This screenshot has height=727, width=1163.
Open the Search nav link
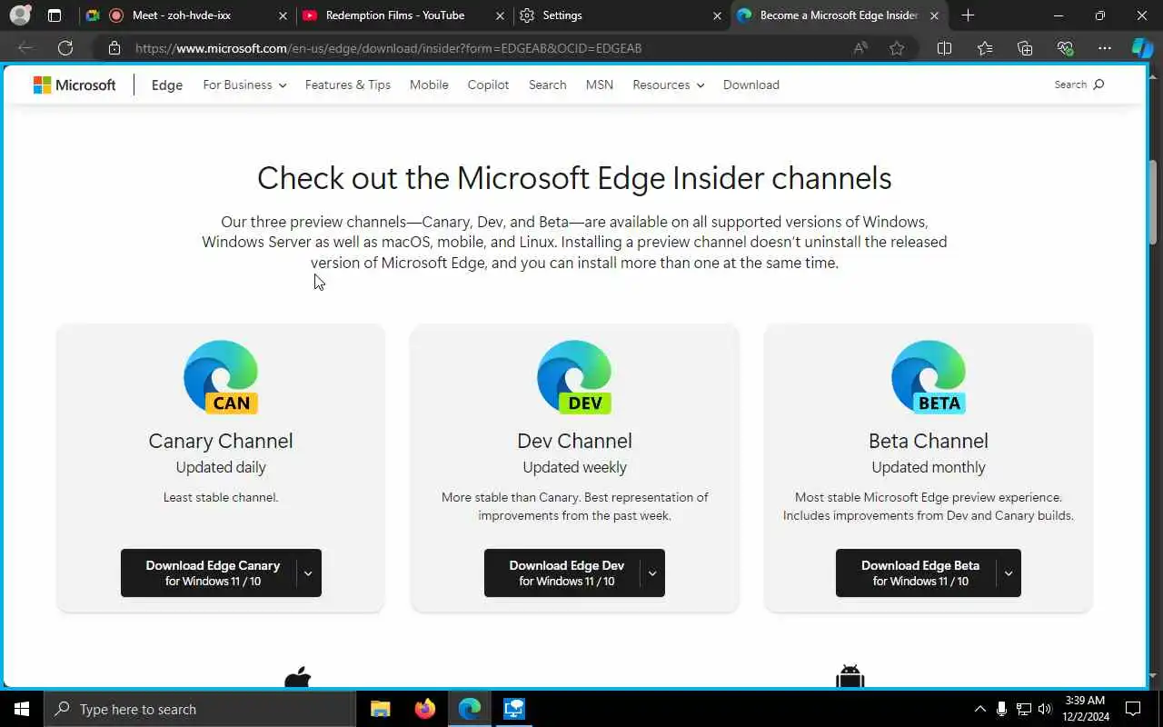click(547, 85)
